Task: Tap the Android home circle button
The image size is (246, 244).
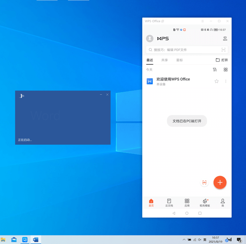Action: [187, 213]
